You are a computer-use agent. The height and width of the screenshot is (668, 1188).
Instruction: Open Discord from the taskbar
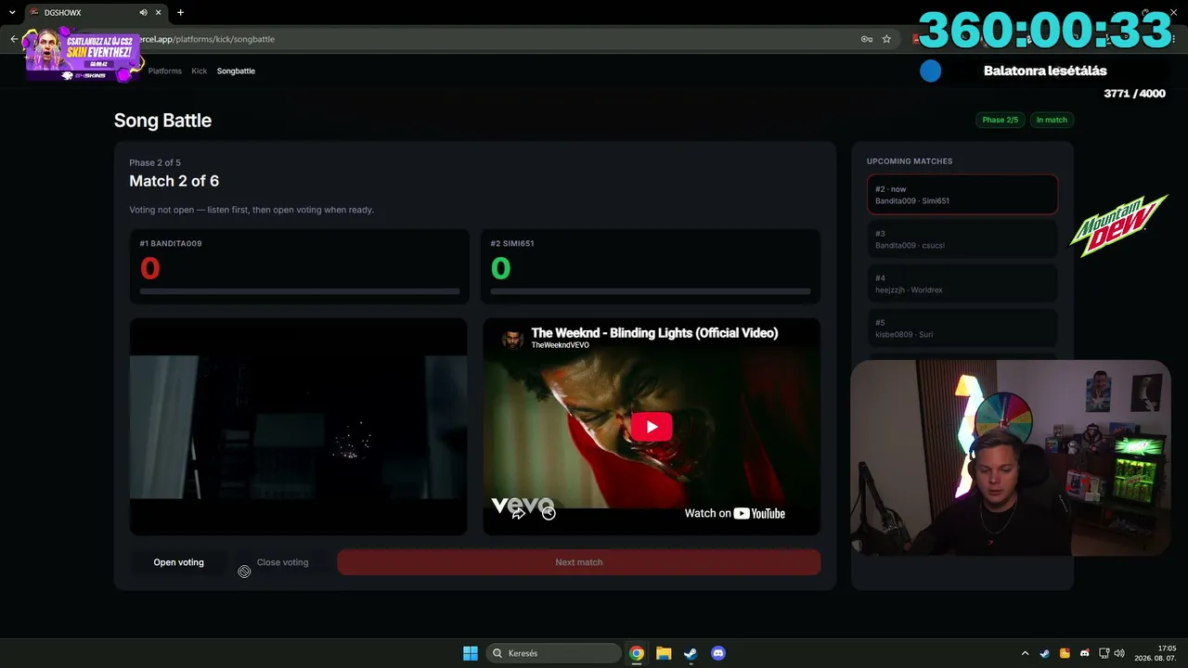pos(717,653)
